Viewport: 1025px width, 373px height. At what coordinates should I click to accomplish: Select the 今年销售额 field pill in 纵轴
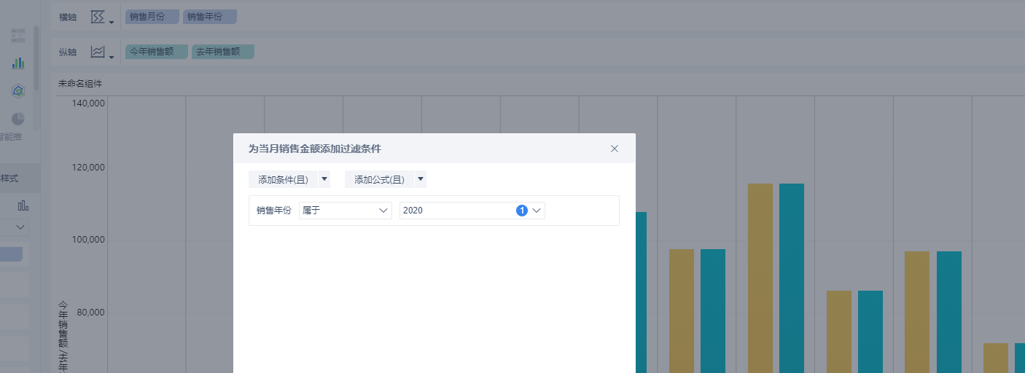157,52
